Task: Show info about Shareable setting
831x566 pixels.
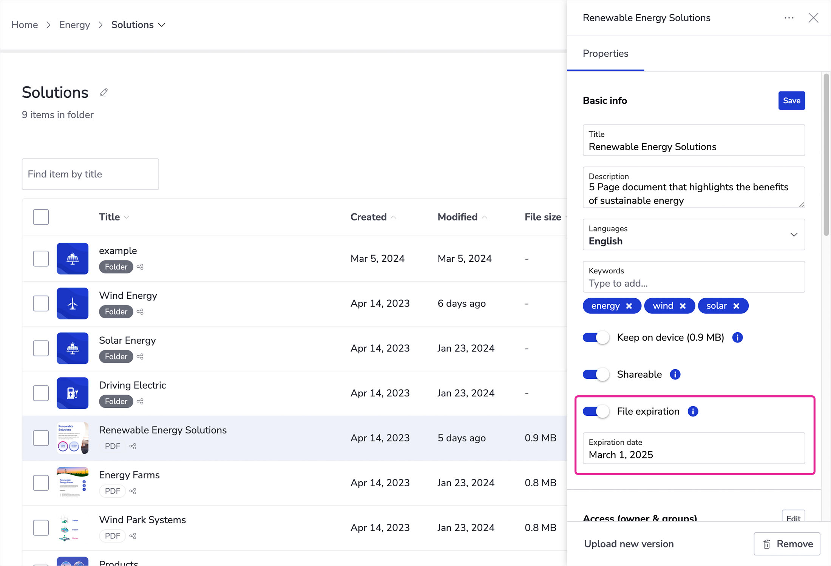Action: coord(675,374)
